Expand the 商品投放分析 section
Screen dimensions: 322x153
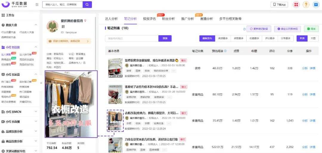(x=19, y=141)
